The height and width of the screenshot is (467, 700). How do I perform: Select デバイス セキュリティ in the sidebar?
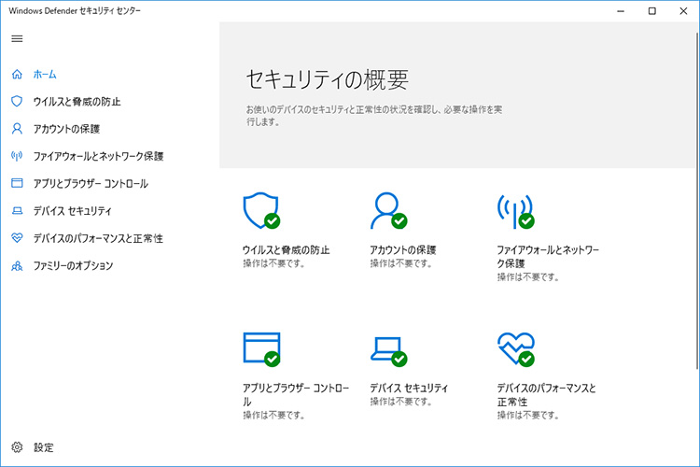(72, 210)
